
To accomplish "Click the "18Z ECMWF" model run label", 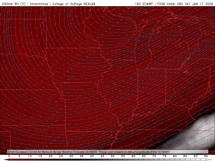I will pos(144,4).
